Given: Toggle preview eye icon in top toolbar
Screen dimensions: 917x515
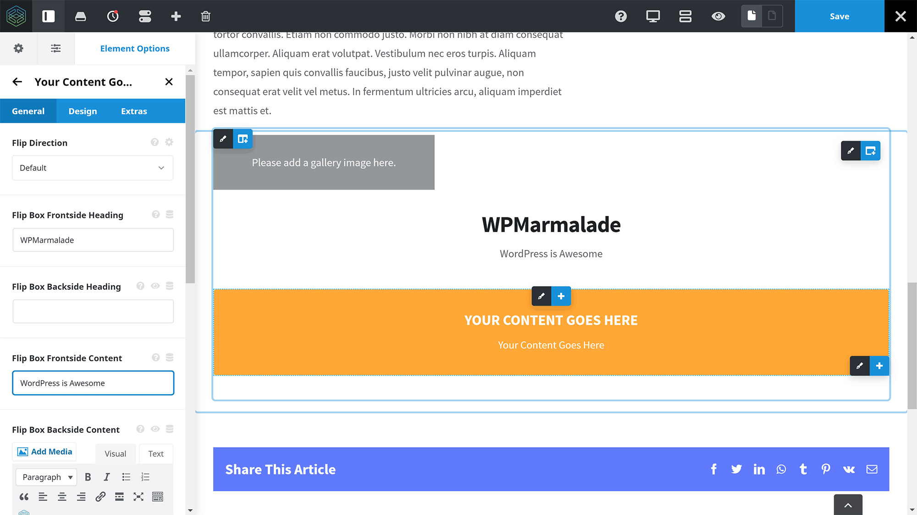Looking at the screenshot, I should 718,16.
